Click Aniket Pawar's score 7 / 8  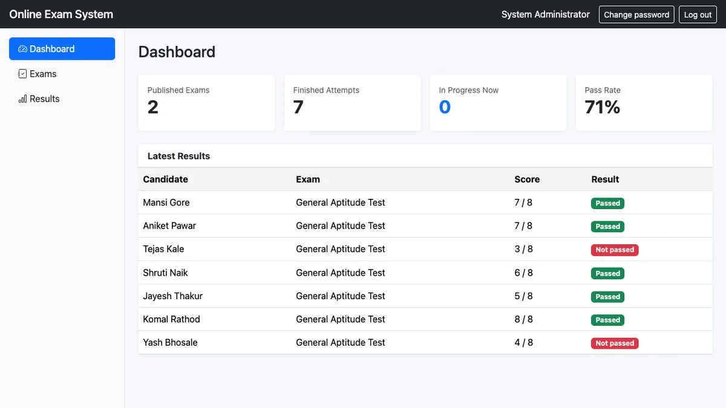tap(523, 225)
